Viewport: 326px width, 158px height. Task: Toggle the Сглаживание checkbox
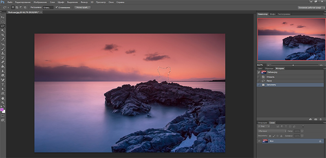coord(56,7)
